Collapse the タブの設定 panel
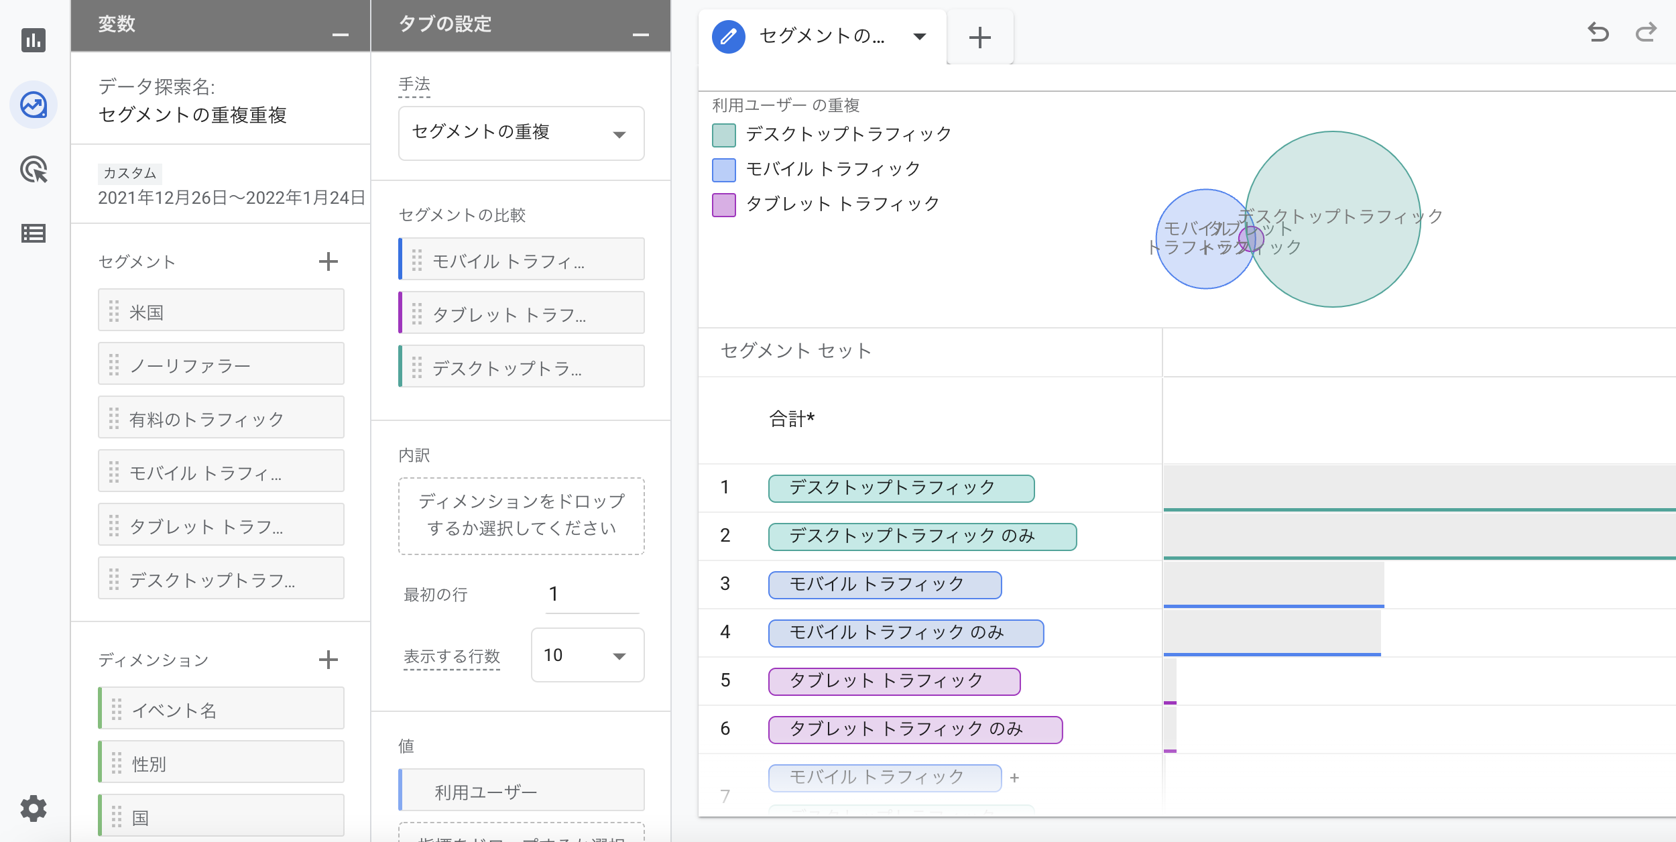This screenshot has height=842, width=1676. tap(641, 34)
